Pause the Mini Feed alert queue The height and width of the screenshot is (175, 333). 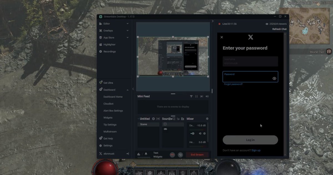[196, 96]
